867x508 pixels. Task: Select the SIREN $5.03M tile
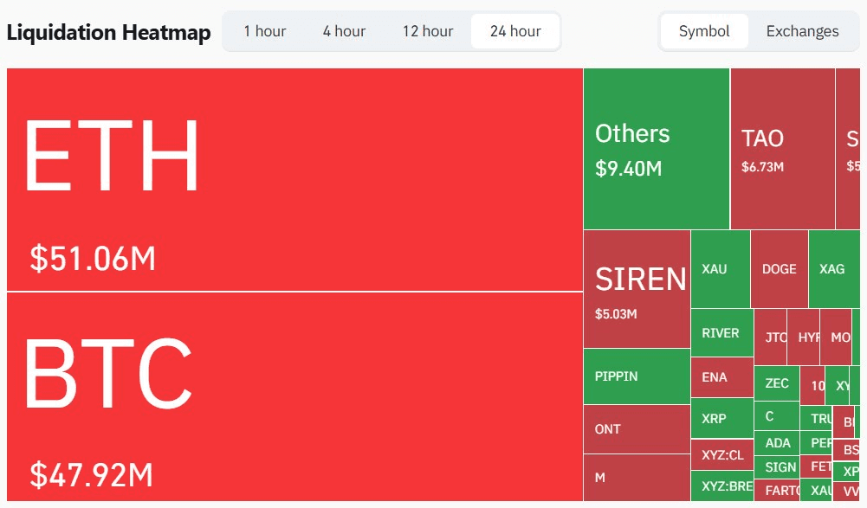637,289
